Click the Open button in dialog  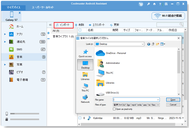[x=173, y=100]
